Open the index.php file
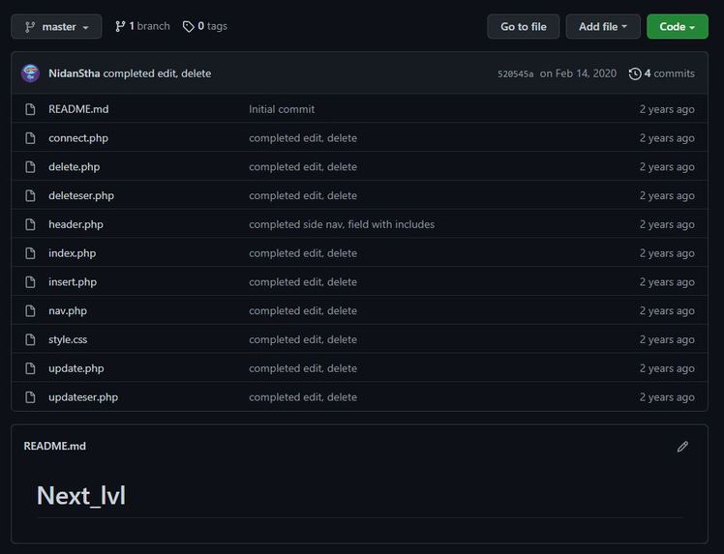 coord(72,253)
